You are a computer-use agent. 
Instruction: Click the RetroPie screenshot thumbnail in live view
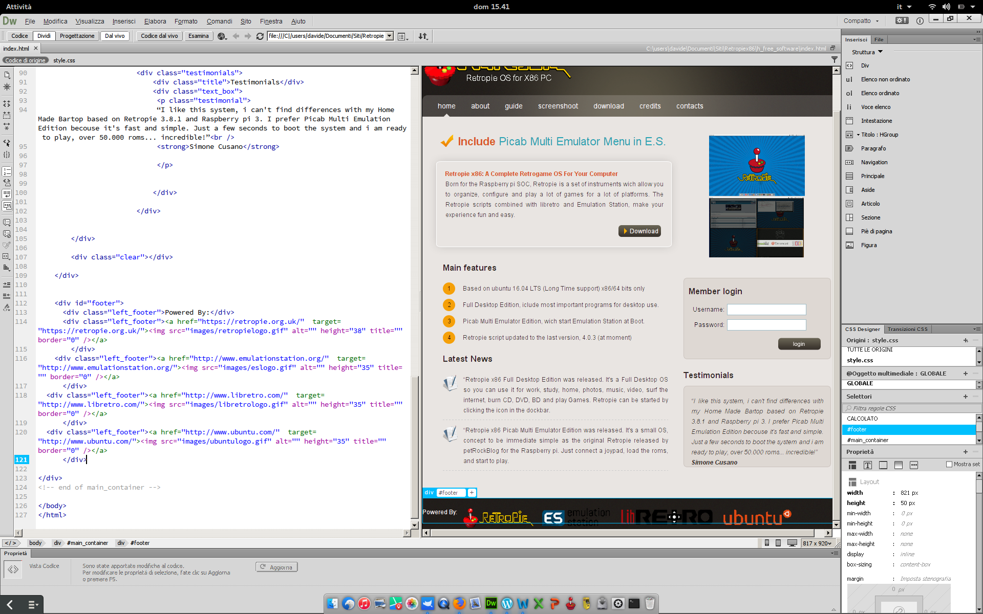[x=757, y=166]
